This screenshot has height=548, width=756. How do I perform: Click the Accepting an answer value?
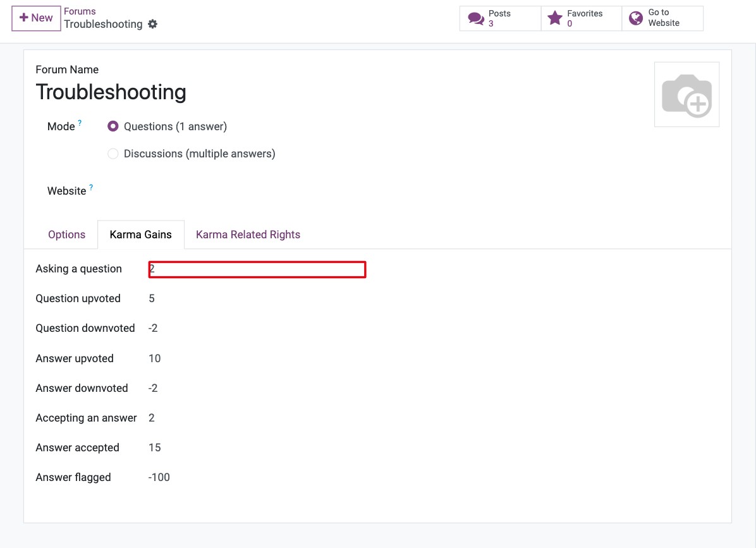tap(152, 418)
